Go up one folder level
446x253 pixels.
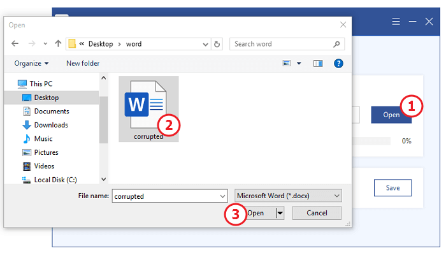click(x=58, y=43)
